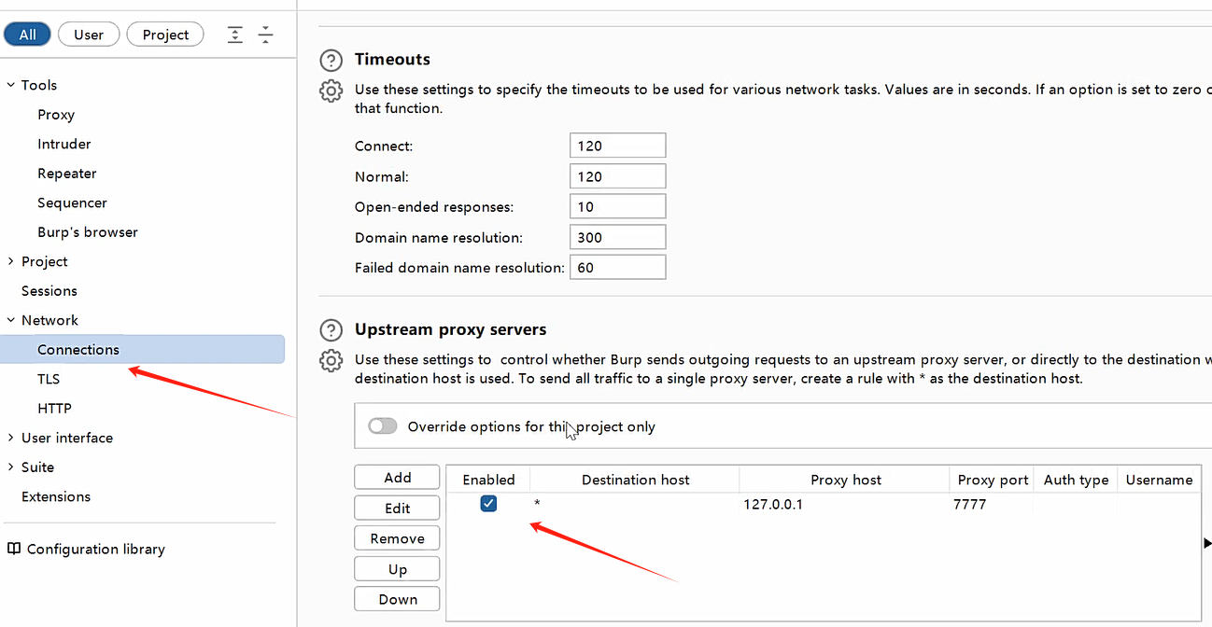Focus Open-ended responses timeout field
Viewport: 1212px width, 627px height.
click(617, 206)
